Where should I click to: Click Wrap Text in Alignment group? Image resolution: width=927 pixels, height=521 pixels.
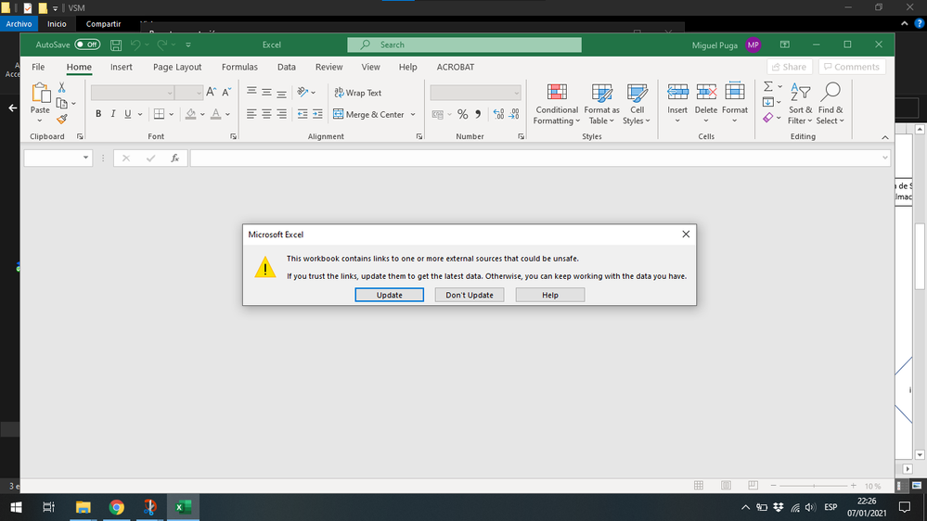coord(358,93)
